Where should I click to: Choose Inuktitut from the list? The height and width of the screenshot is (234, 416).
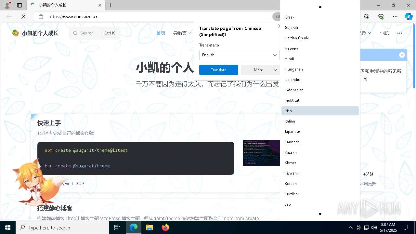tap(320, 100)
